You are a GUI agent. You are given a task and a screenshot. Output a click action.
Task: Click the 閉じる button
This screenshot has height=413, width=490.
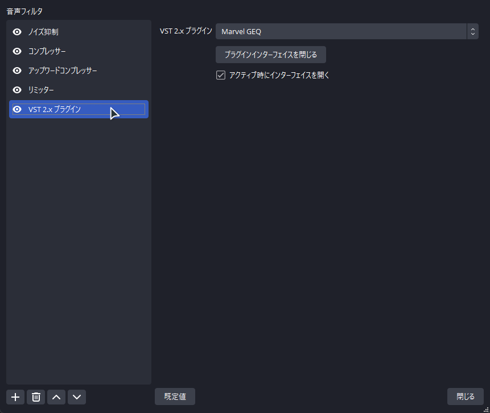466,397
